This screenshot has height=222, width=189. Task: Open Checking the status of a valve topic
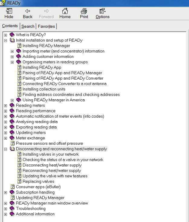(x=63, y=160)
